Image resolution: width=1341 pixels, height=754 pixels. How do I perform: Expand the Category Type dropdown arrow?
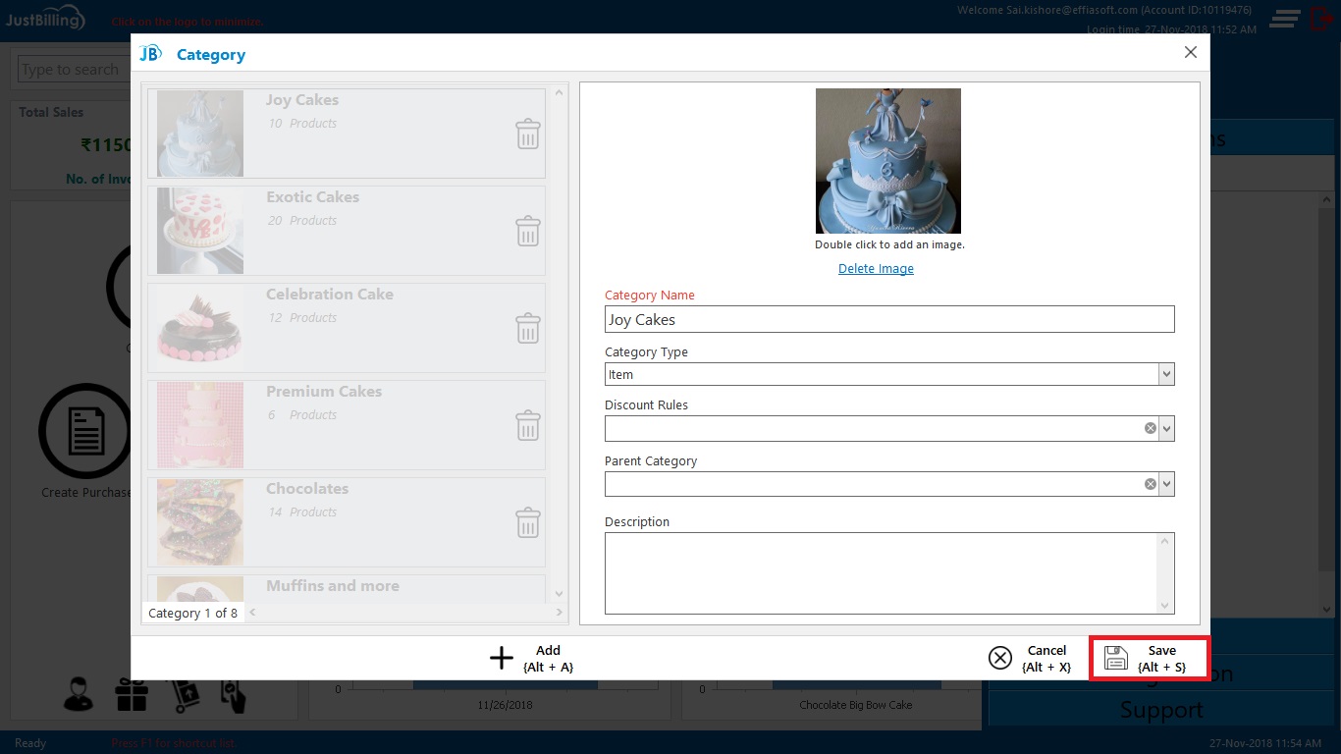pos(1166,374)
